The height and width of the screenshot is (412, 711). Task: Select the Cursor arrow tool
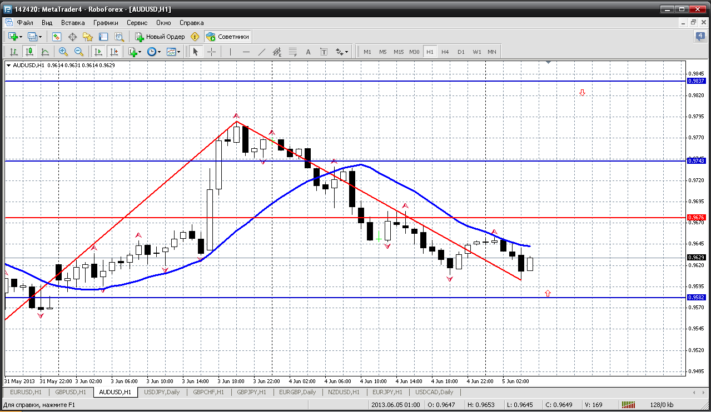195,52
